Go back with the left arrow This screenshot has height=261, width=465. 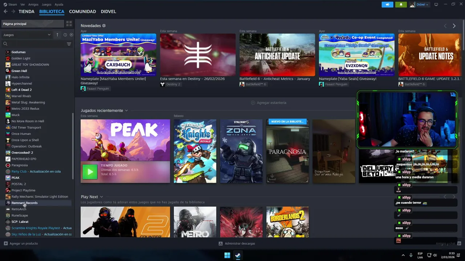5,12
